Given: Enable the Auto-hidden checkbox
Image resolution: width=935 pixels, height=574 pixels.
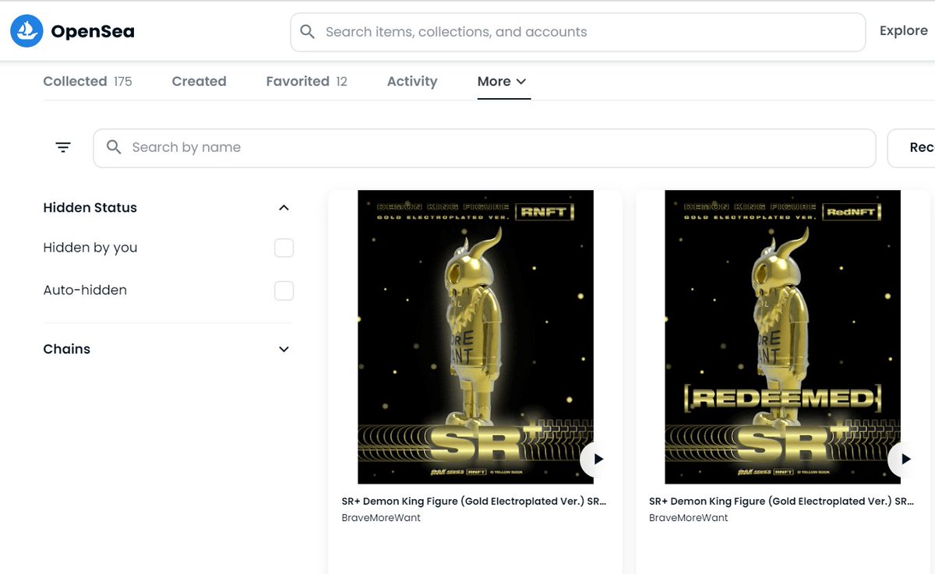Looking at the screenshot, I should (284, 291).
